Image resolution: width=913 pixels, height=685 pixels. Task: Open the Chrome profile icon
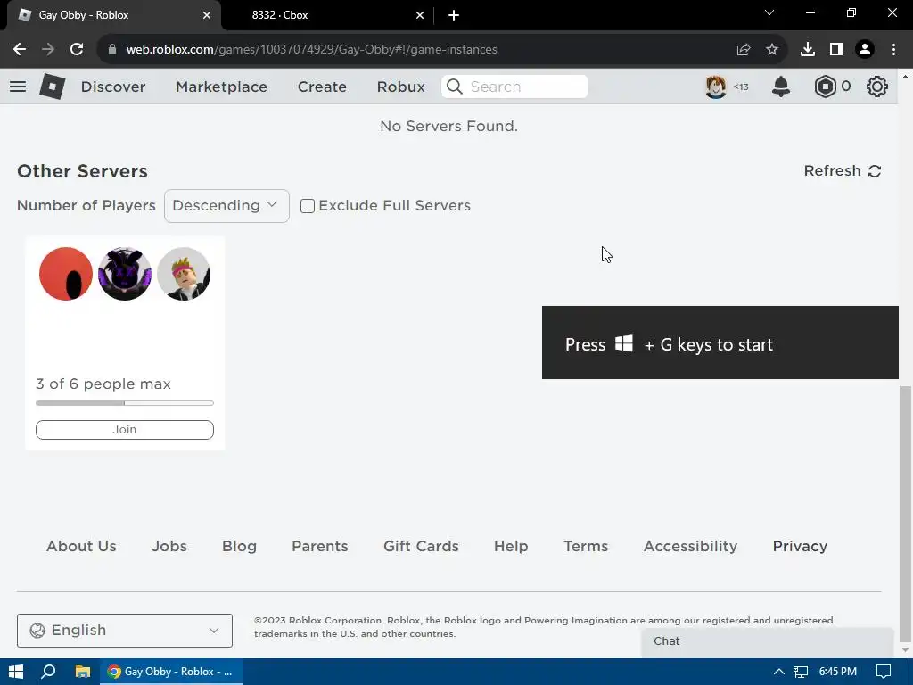pyautogui.click(x=865, y=50)
